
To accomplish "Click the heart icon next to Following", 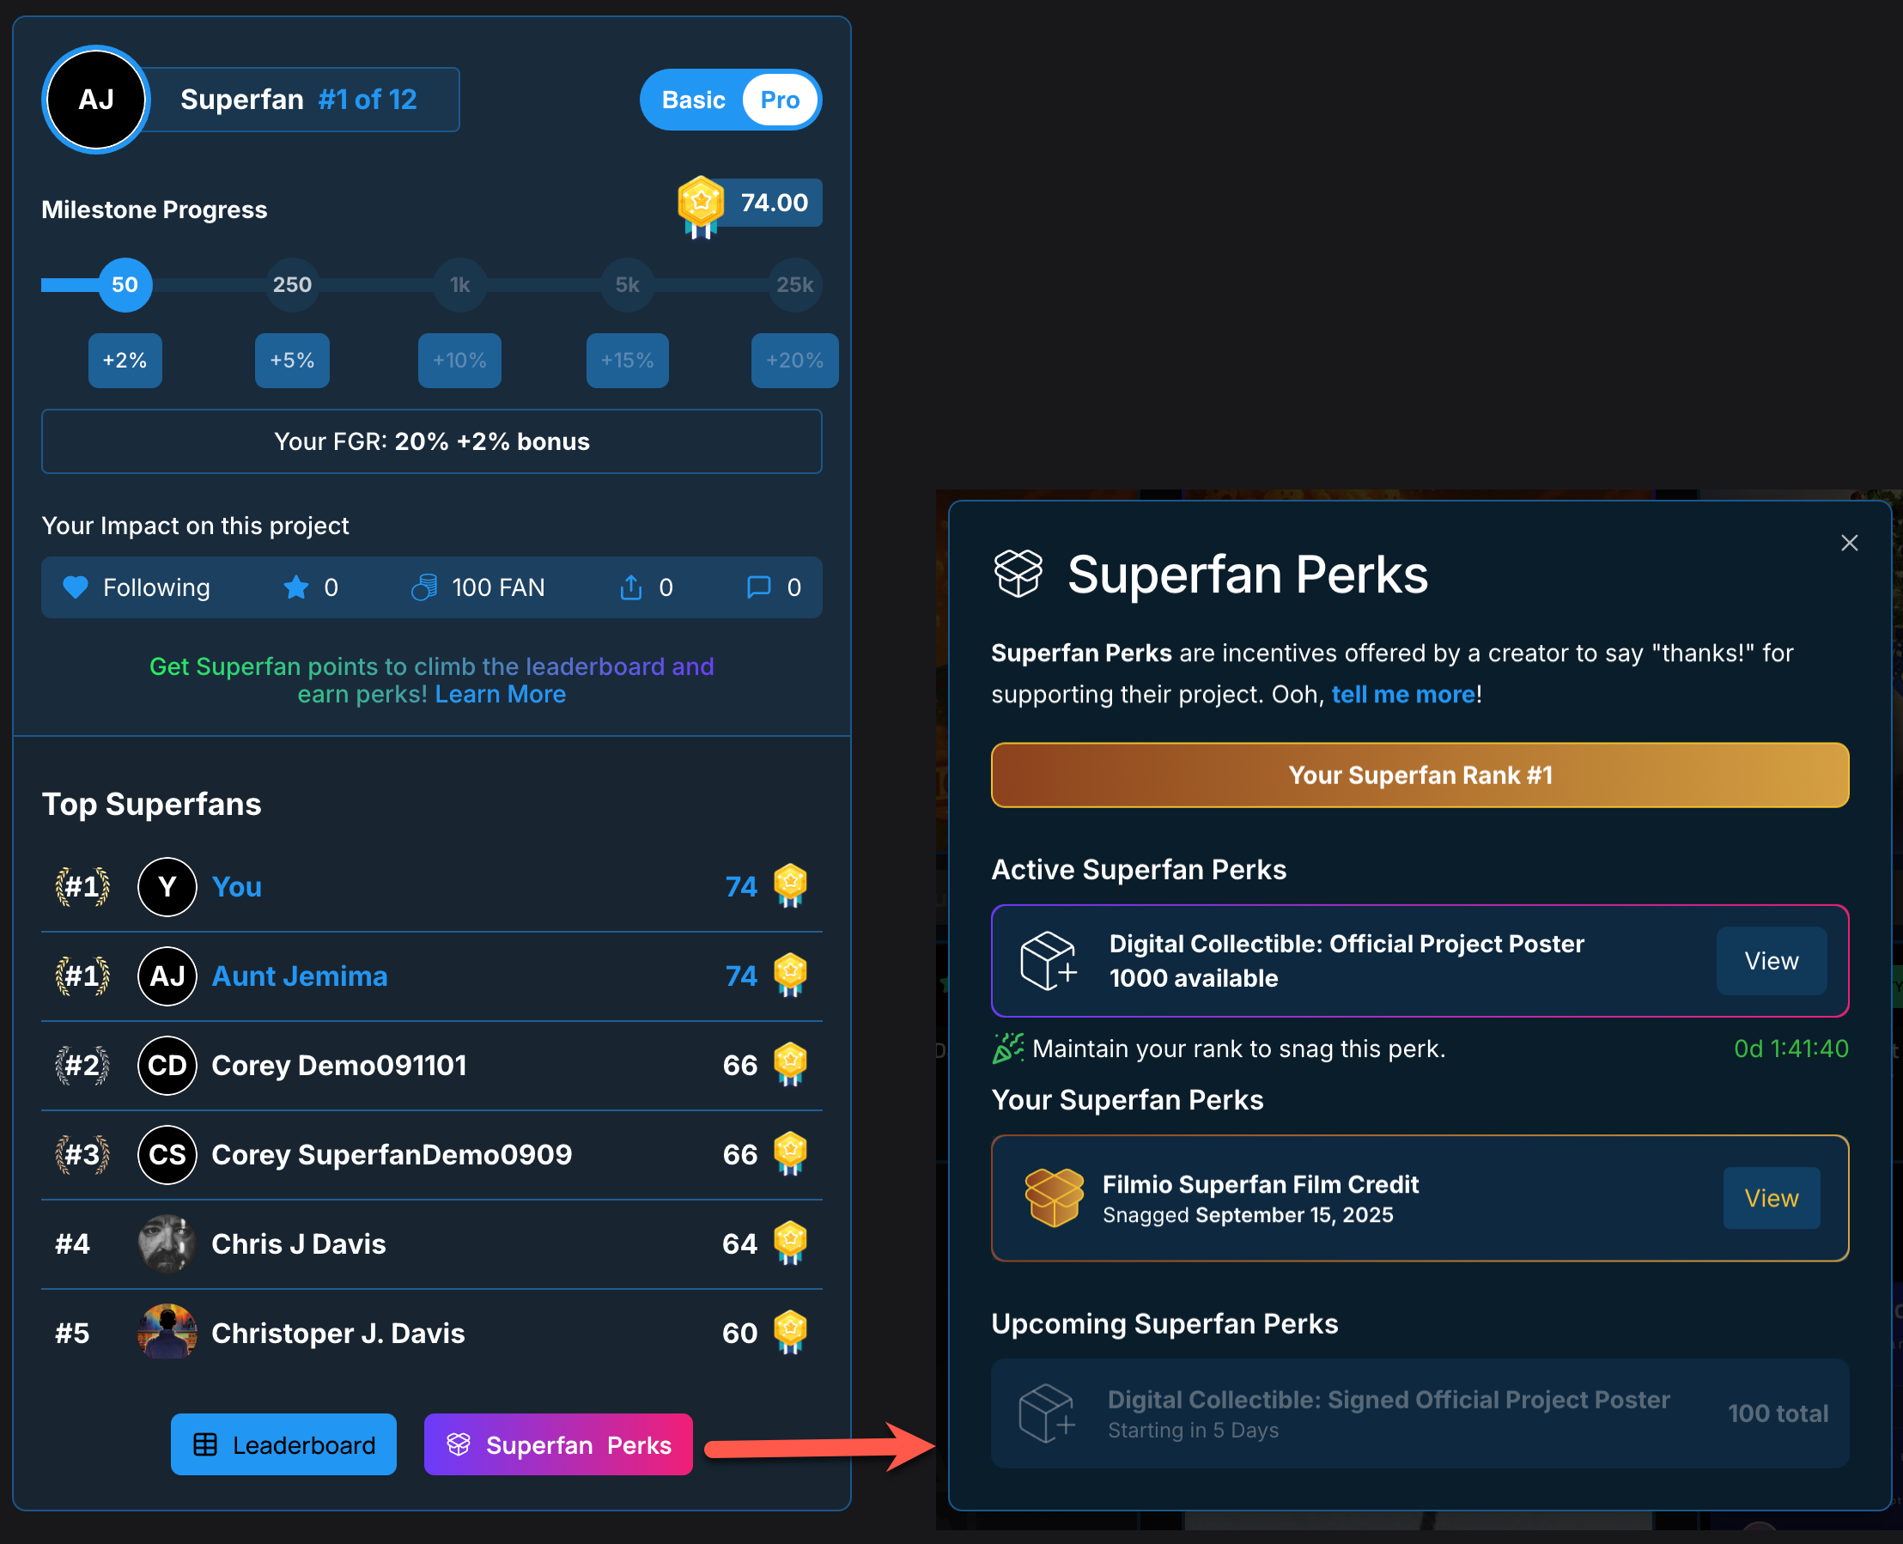I will pyautogui.click(x=76, y=587).
